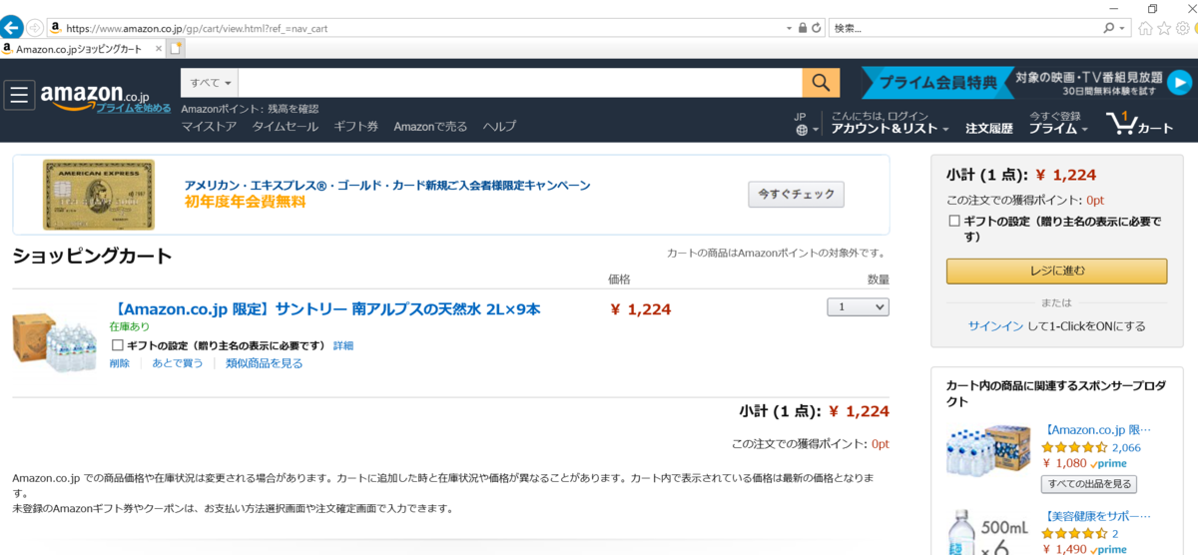Click すべての出品を見る button
The width and height of the screenshot is (1198, 555).
[x=1088, y=484]
